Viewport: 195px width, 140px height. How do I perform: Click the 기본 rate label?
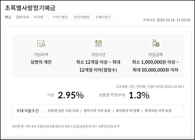coord(50,95)
